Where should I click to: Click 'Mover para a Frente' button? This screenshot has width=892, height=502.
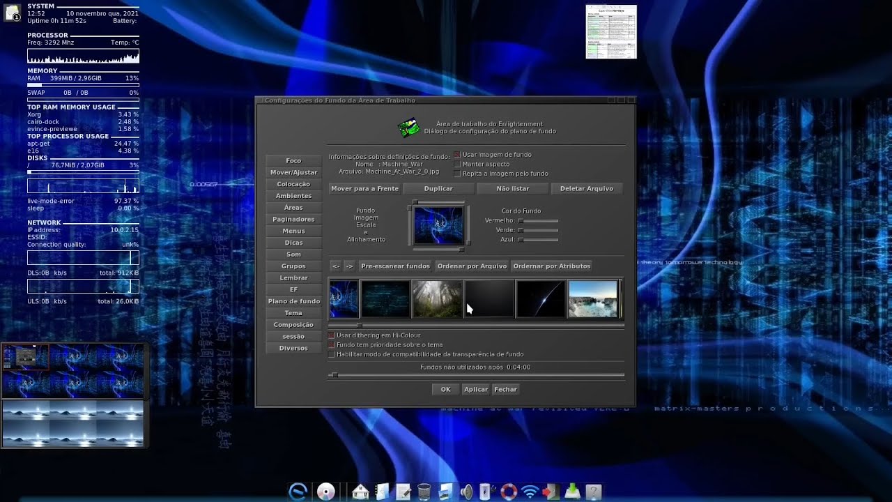[364, 188]
